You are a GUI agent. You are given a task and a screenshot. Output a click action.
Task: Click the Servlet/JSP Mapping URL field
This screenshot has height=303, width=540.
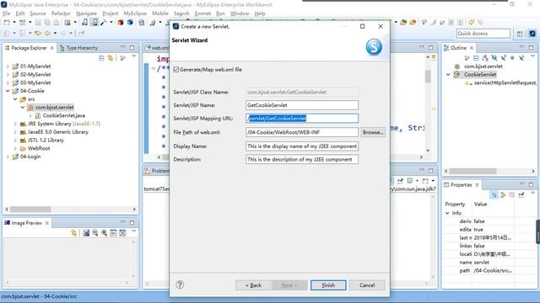[302, 118]
